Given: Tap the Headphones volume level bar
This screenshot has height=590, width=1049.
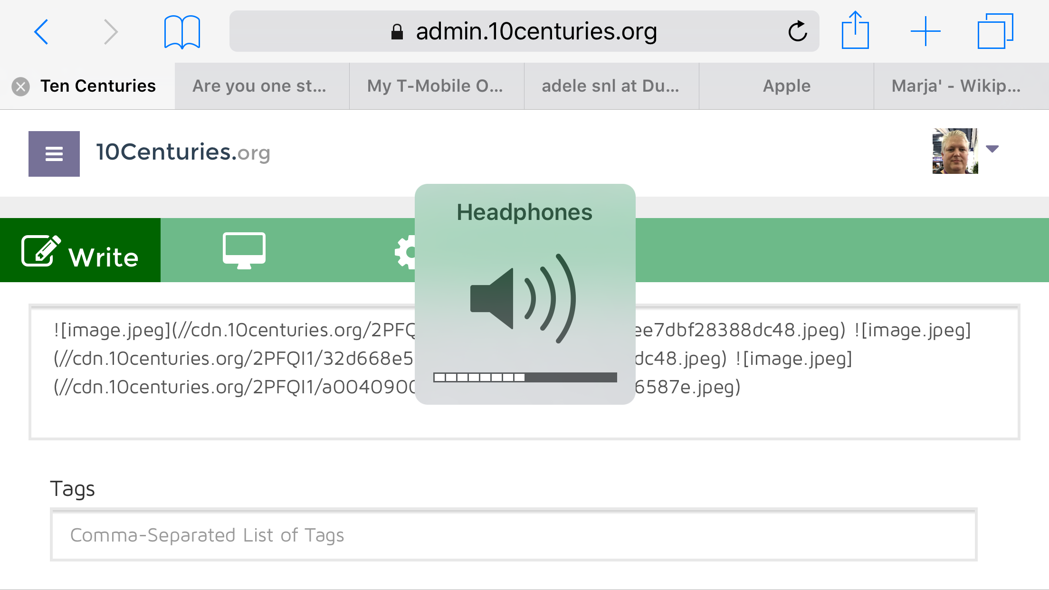Looking at the screenshot, I should click(525, 377).
